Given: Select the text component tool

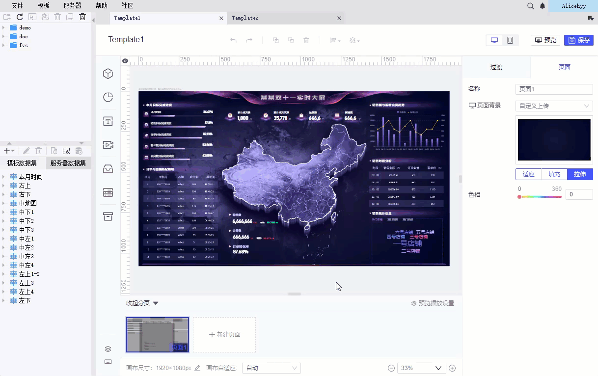Looking at the screenshot, I should [x=108, y=121].
